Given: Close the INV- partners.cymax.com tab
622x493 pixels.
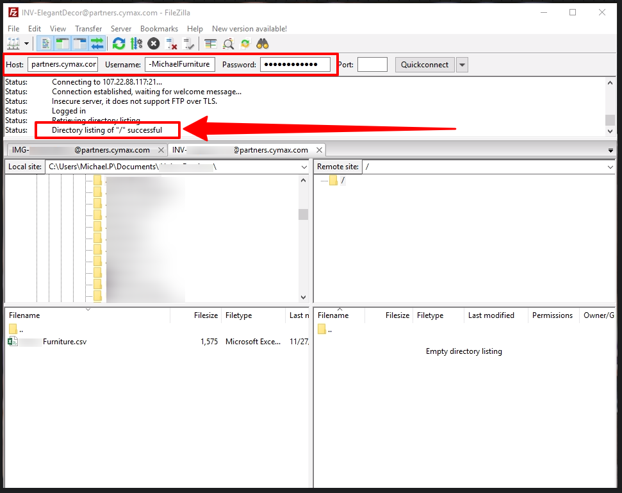Looking at the screenshot, I should (x=319, y=150).
